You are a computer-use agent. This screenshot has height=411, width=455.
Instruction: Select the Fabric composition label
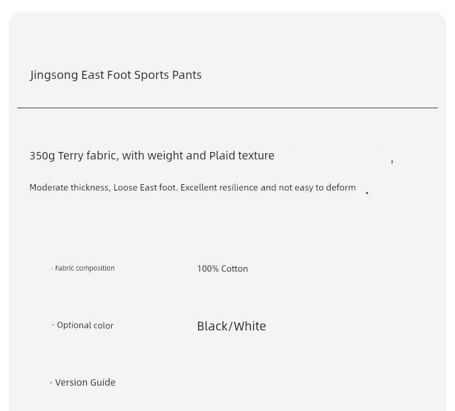pyautogui.click(x=83, y=268)
